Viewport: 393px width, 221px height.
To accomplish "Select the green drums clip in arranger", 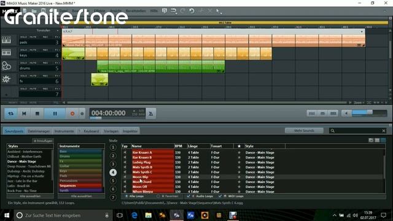I will 161,66.
